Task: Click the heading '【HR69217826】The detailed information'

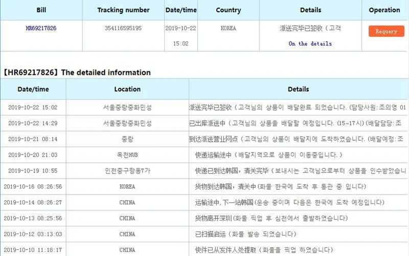Action: point(77,72)
